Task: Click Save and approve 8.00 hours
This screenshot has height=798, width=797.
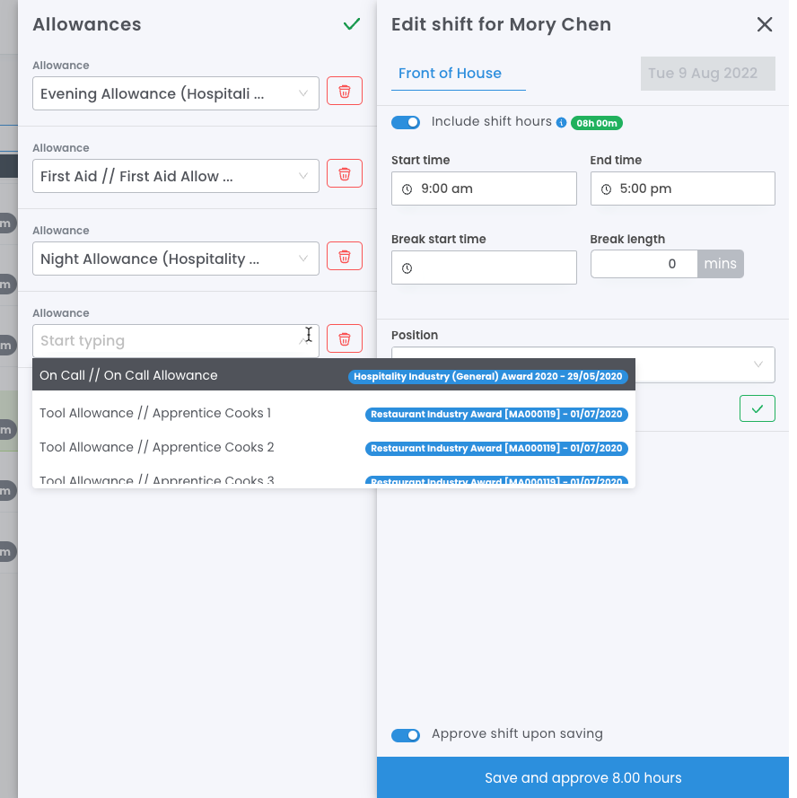Action: click(583, 777)
